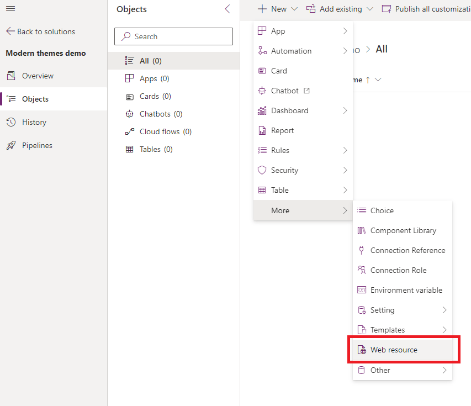Collapse the Objects panel with chevron

click(x=227, y=9)
